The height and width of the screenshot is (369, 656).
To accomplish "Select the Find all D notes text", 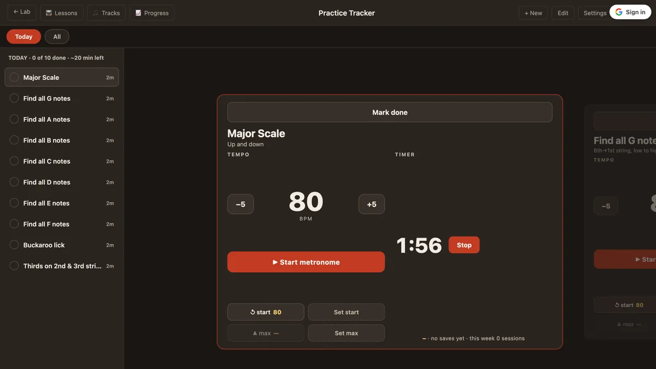I will click(46, 182).
